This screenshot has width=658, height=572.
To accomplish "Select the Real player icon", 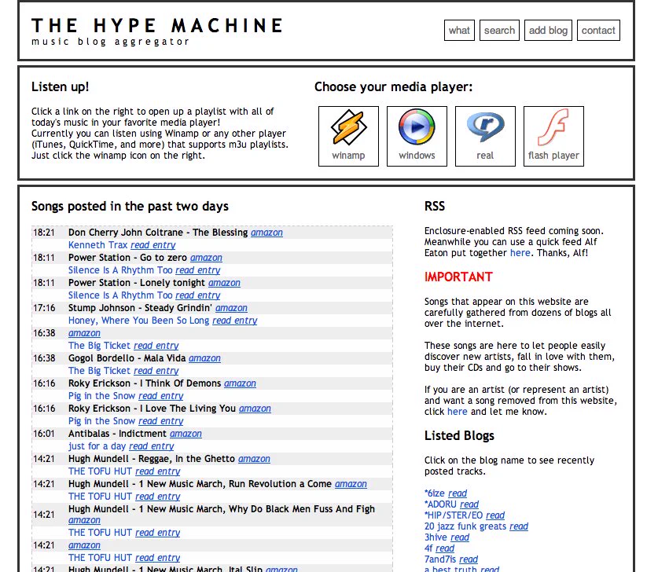I will (485, 136).
